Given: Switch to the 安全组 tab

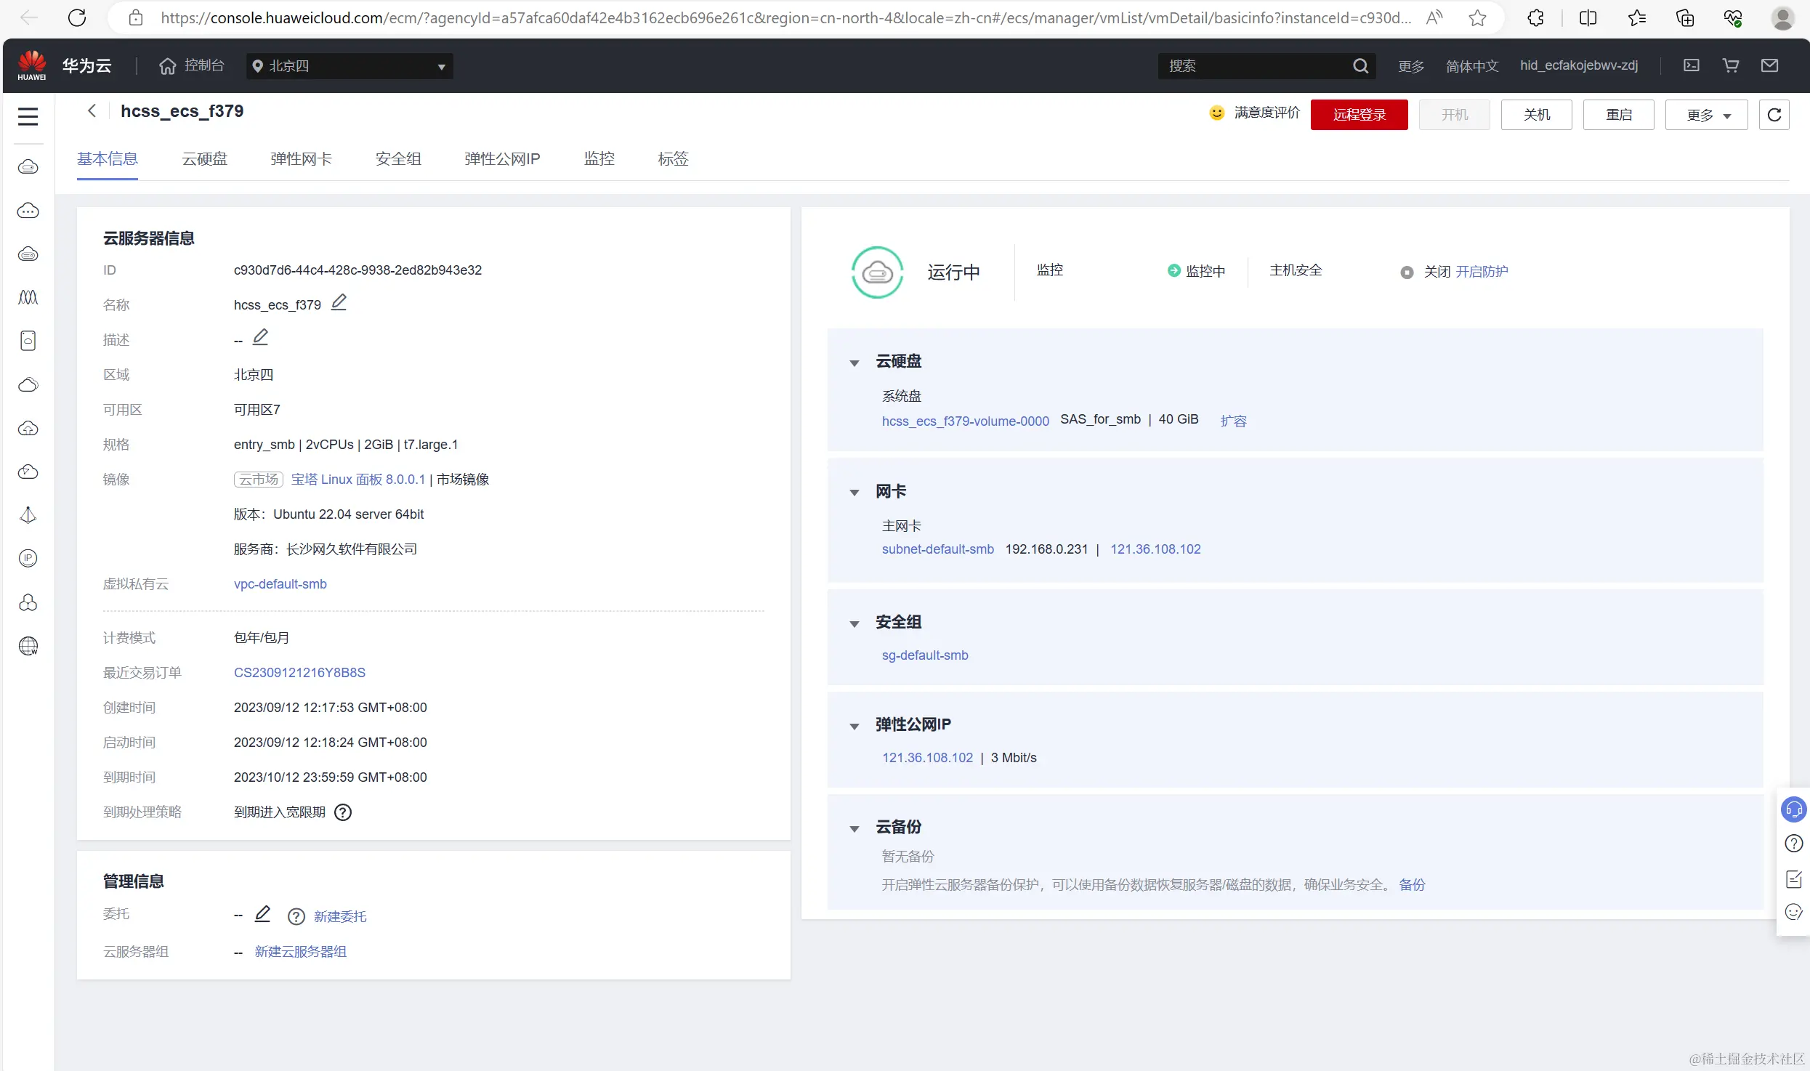Looking at the screenshot, I should point(398,158).
